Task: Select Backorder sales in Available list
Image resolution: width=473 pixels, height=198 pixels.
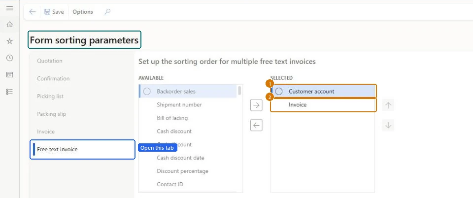Action: 188,91
